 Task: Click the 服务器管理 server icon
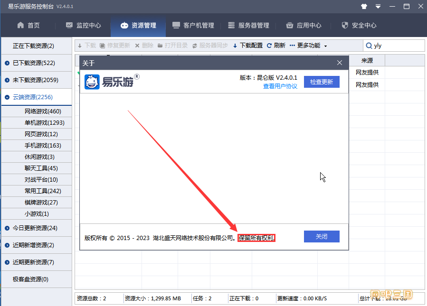pos(231,25)
